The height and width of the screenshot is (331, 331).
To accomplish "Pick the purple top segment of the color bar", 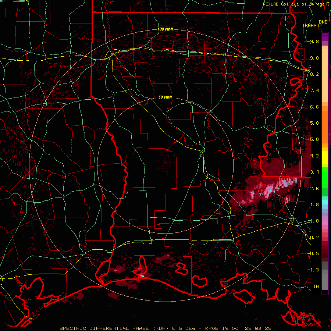I will pos(325,37).
